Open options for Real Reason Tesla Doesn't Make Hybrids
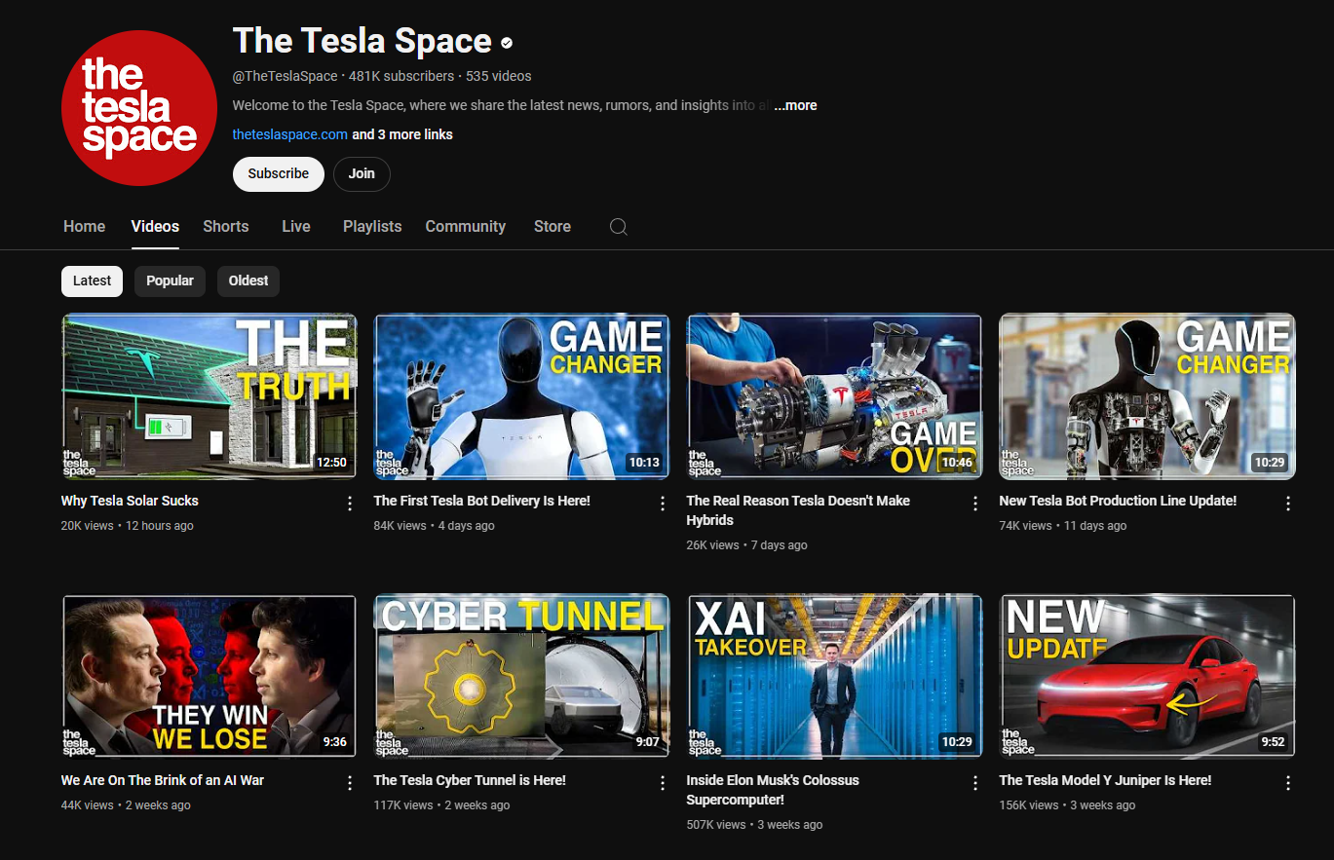 [975, 504]
